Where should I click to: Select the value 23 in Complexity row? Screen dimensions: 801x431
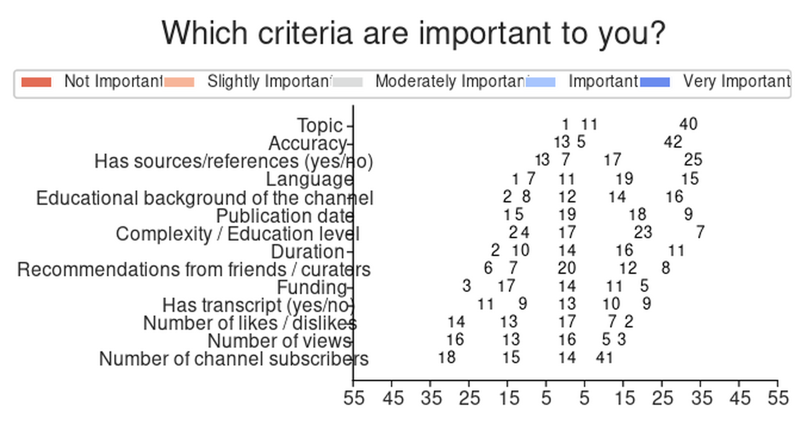point(643,232)
